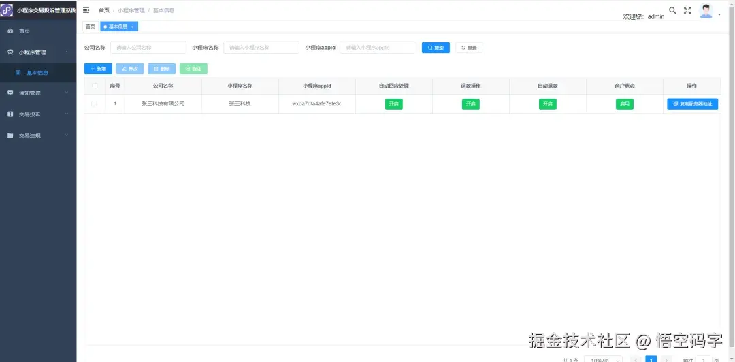
Task: Click the 重置 reset button
Action: pos(469,48)
